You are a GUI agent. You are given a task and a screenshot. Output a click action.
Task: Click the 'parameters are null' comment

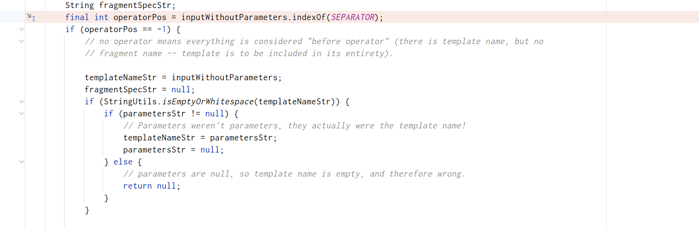(x=294, y=174)
